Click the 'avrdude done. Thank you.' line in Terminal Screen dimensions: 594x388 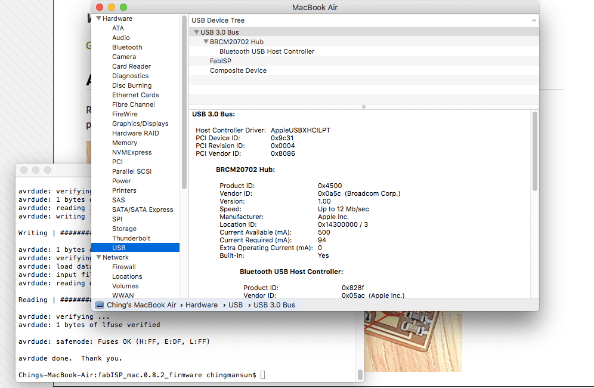point(70,358)
